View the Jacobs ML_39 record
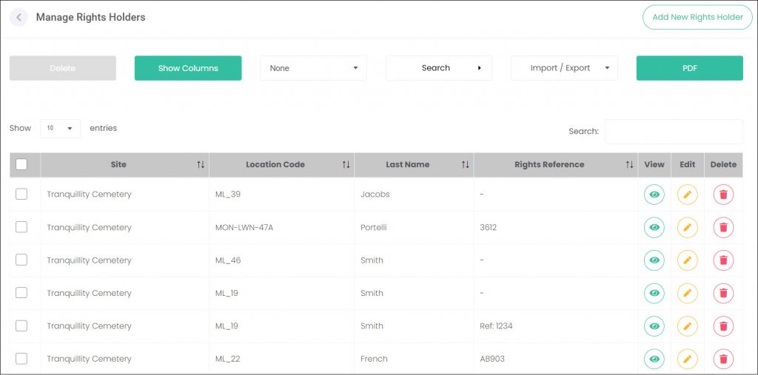Viewport: 758px width, 375px height. point(654,195)
